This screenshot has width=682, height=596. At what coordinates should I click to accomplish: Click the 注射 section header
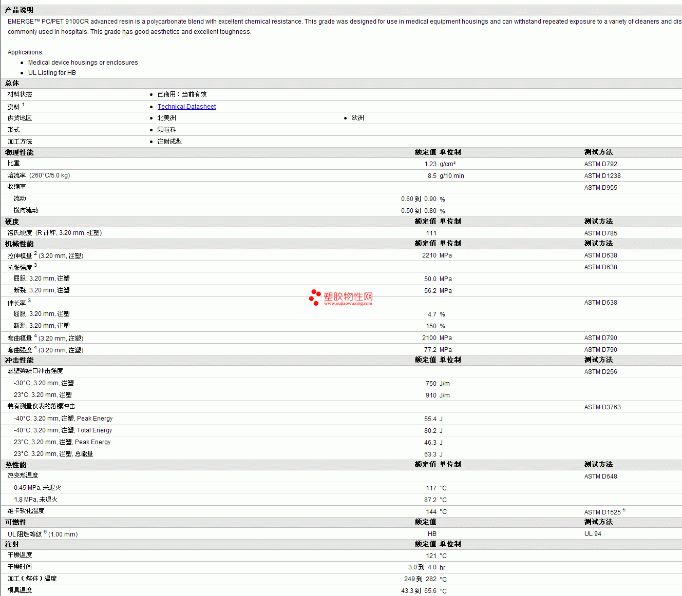pos(12,544)
